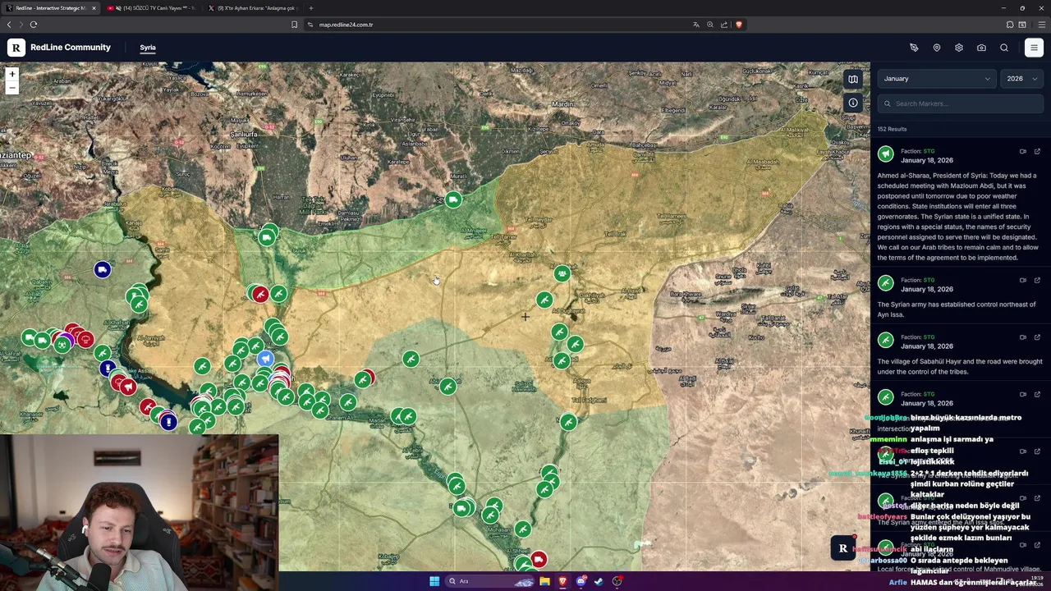Click the '152 Results' count text
1051x591 pixels.
coord(892,129)
